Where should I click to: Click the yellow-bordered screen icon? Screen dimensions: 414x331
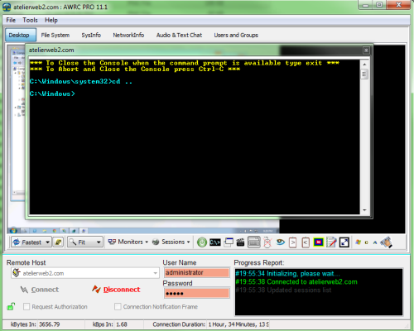(319, 242)
